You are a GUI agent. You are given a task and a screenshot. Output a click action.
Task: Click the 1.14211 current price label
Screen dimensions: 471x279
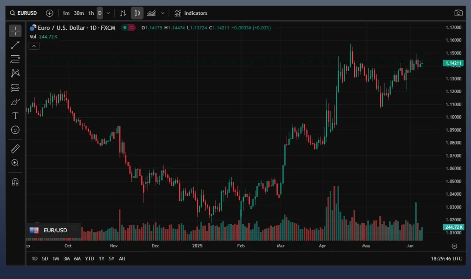click(x=453, y=63)
